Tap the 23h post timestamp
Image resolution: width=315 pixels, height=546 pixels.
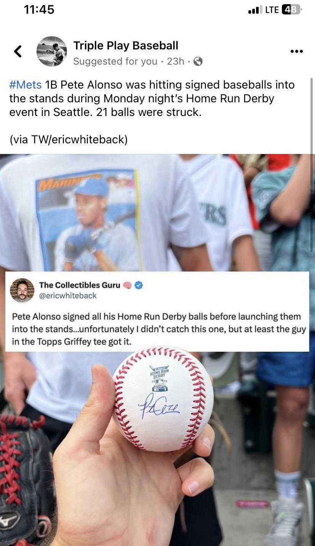pyautogui.click(x=175, y=61)
